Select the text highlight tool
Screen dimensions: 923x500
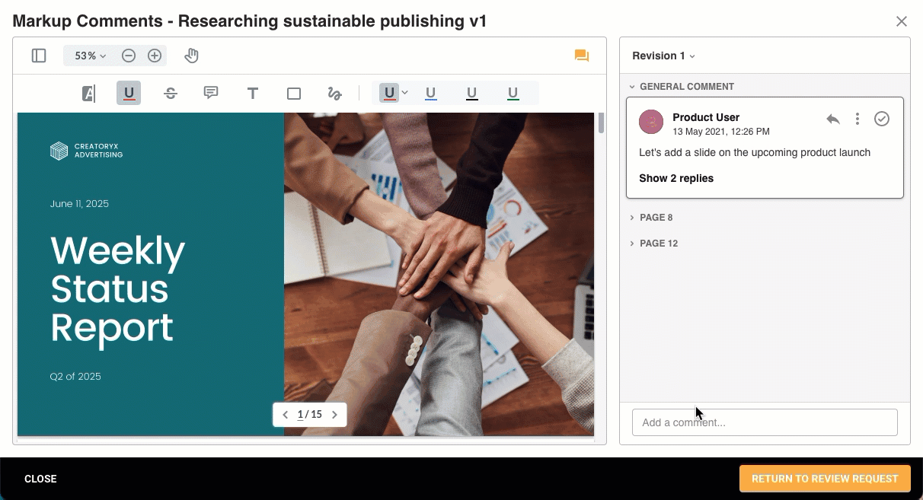tap(88, 94)
